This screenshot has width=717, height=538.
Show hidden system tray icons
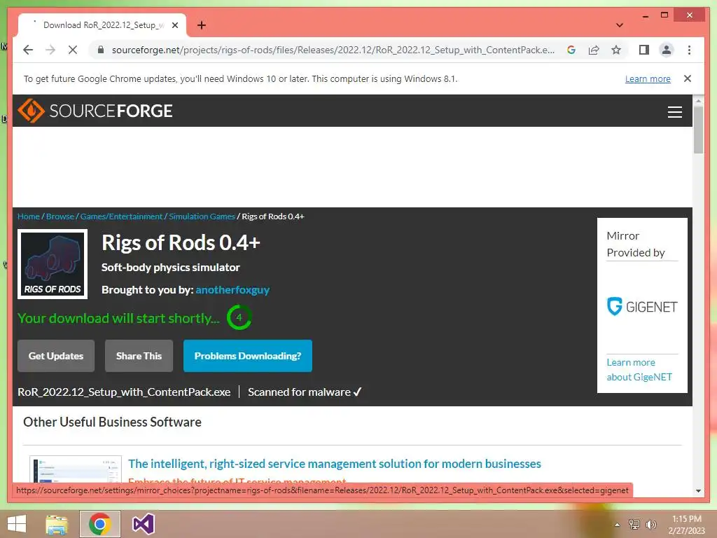coord(617,525)
